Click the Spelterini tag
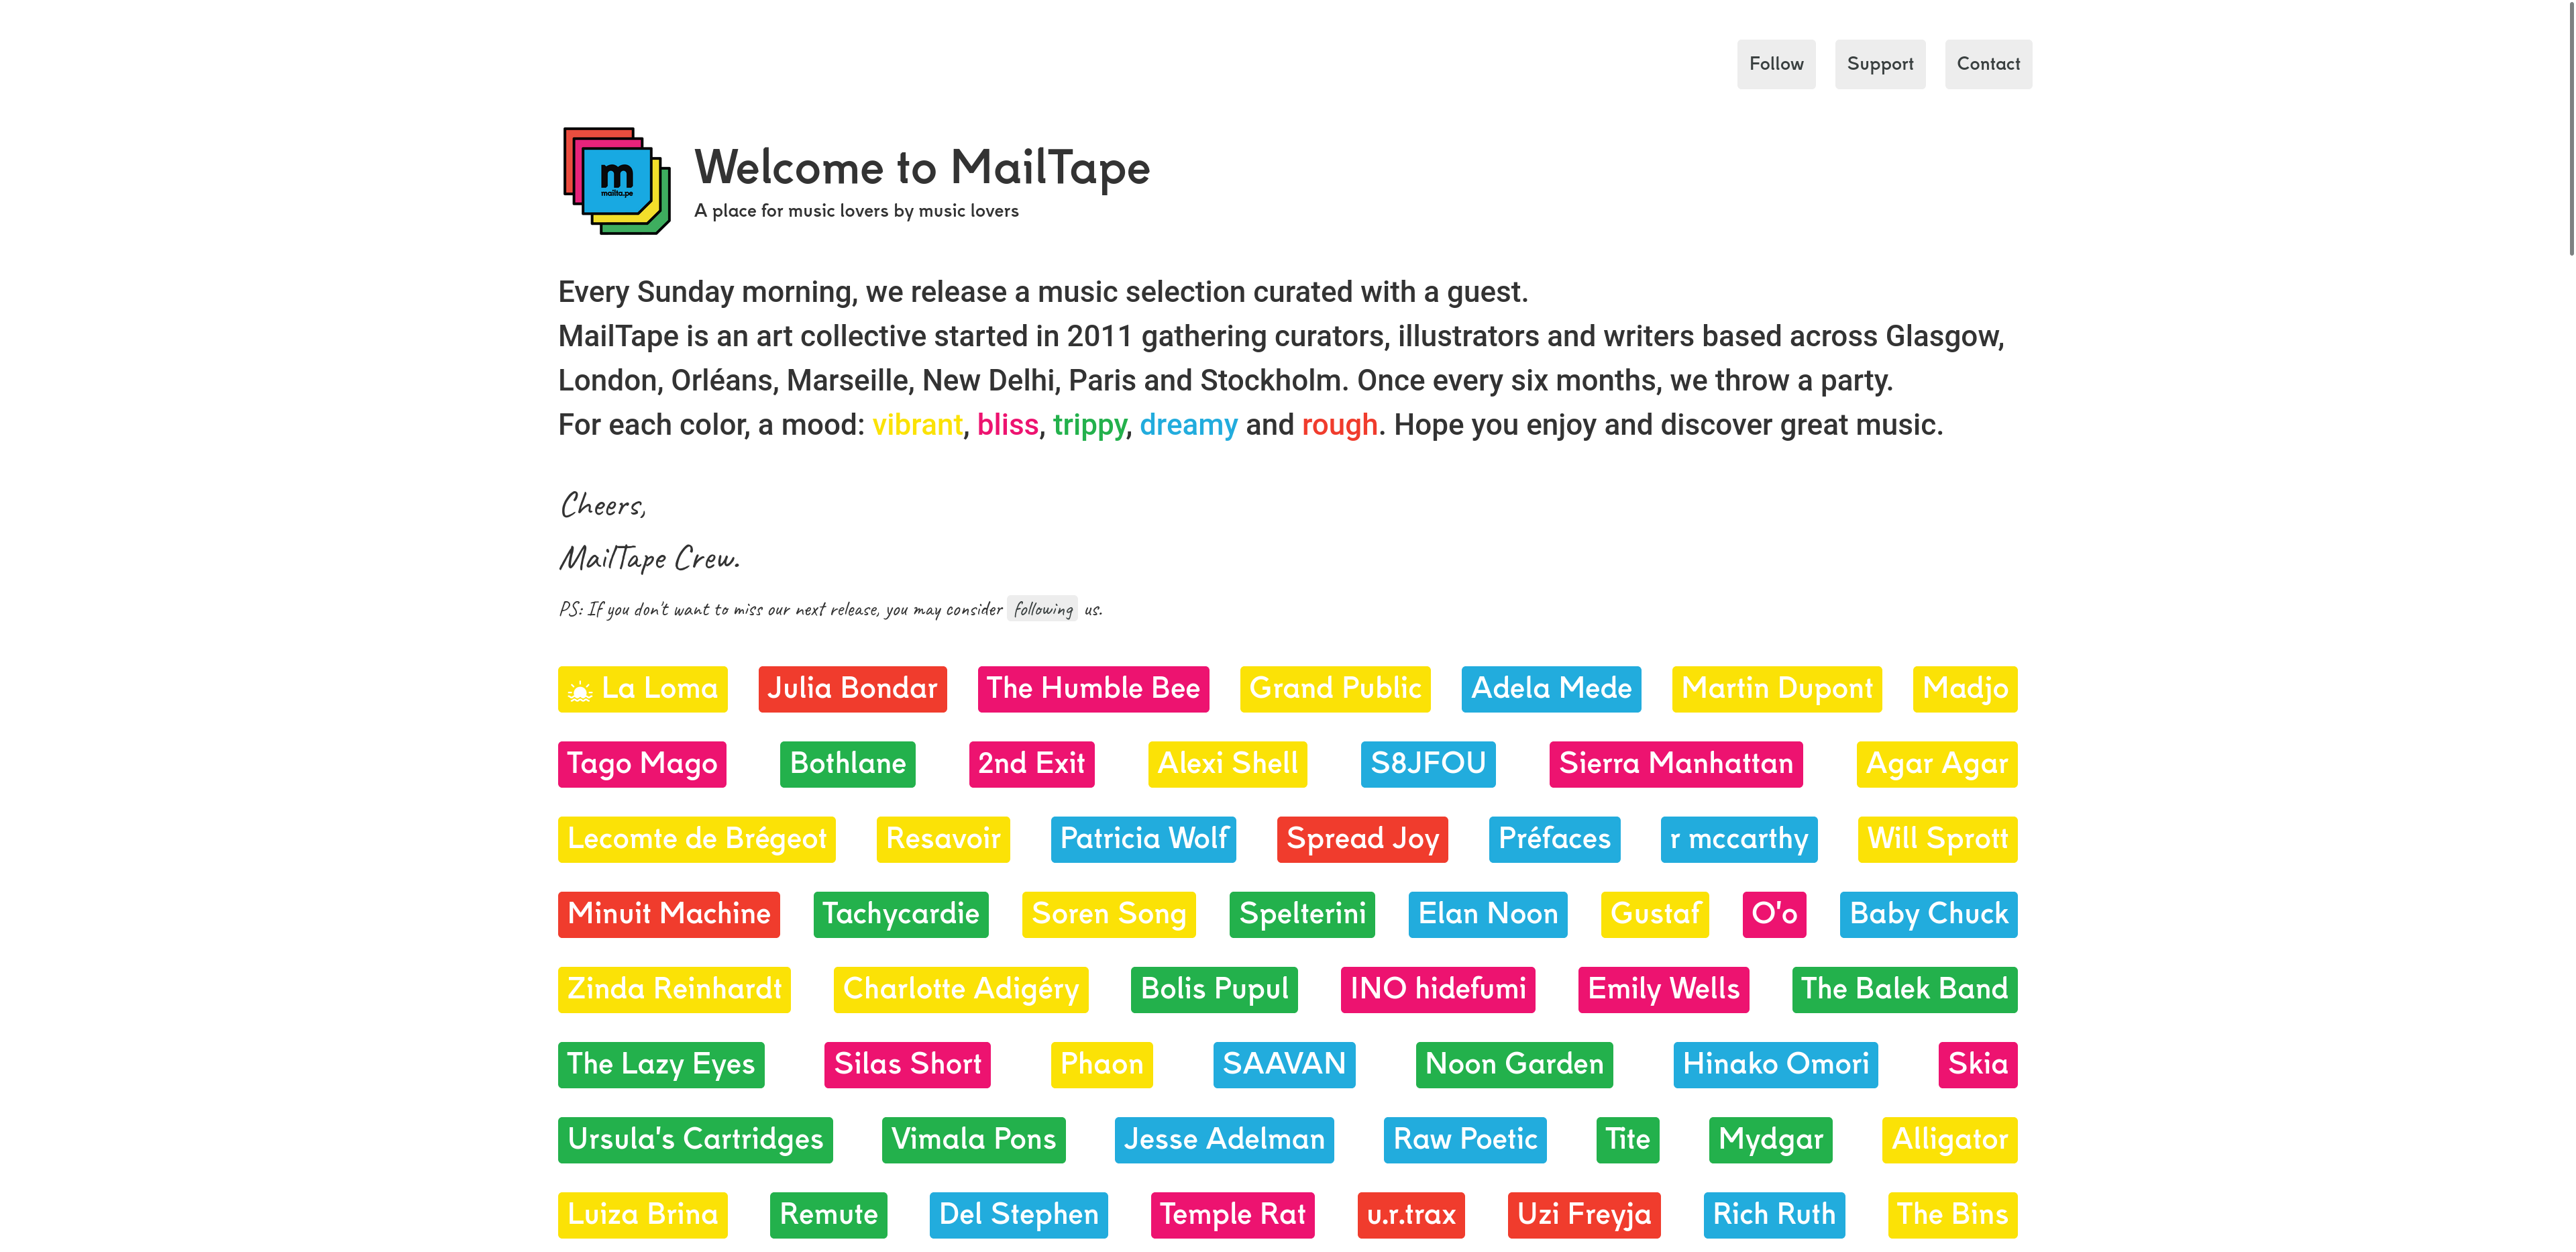2576x1252 pixels. click(x=1302, y=914)
